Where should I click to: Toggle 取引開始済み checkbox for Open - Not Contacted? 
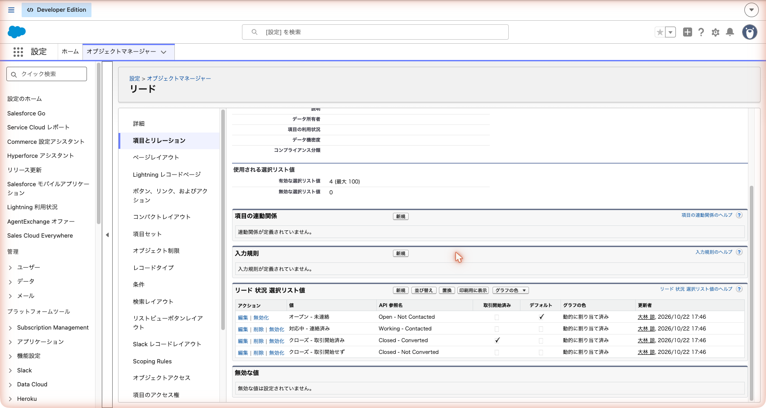pyautogui.click(x=497, y=317)
